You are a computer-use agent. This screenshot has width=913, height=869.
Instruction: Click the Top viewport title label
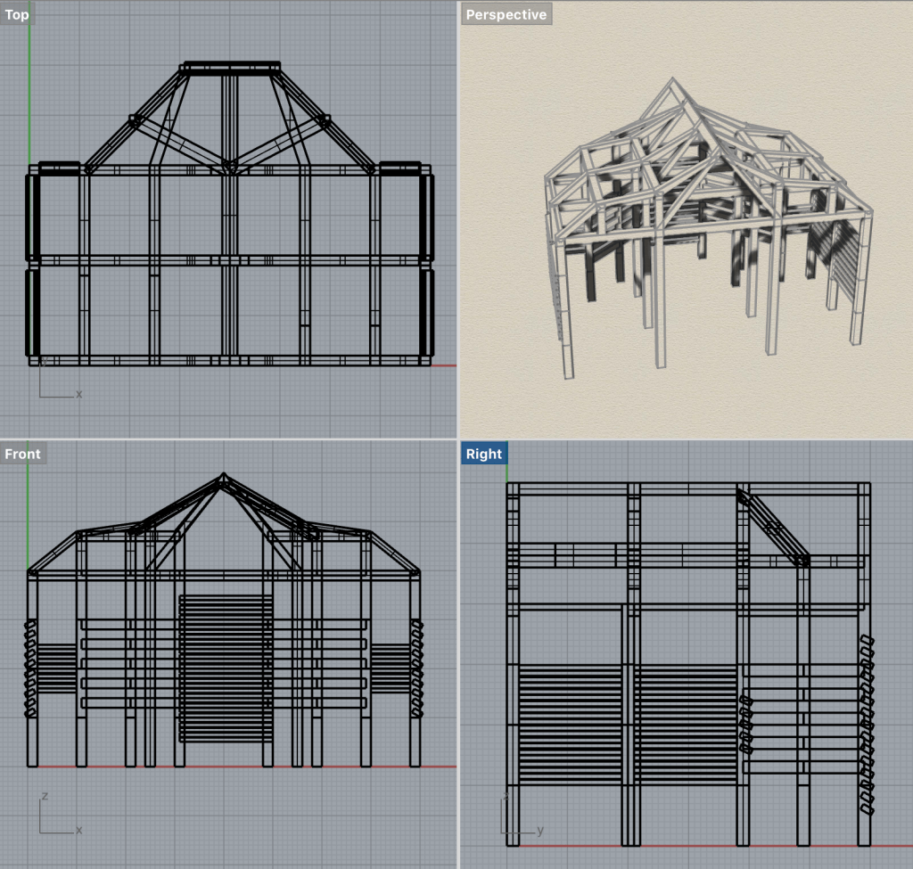(17, 14)
